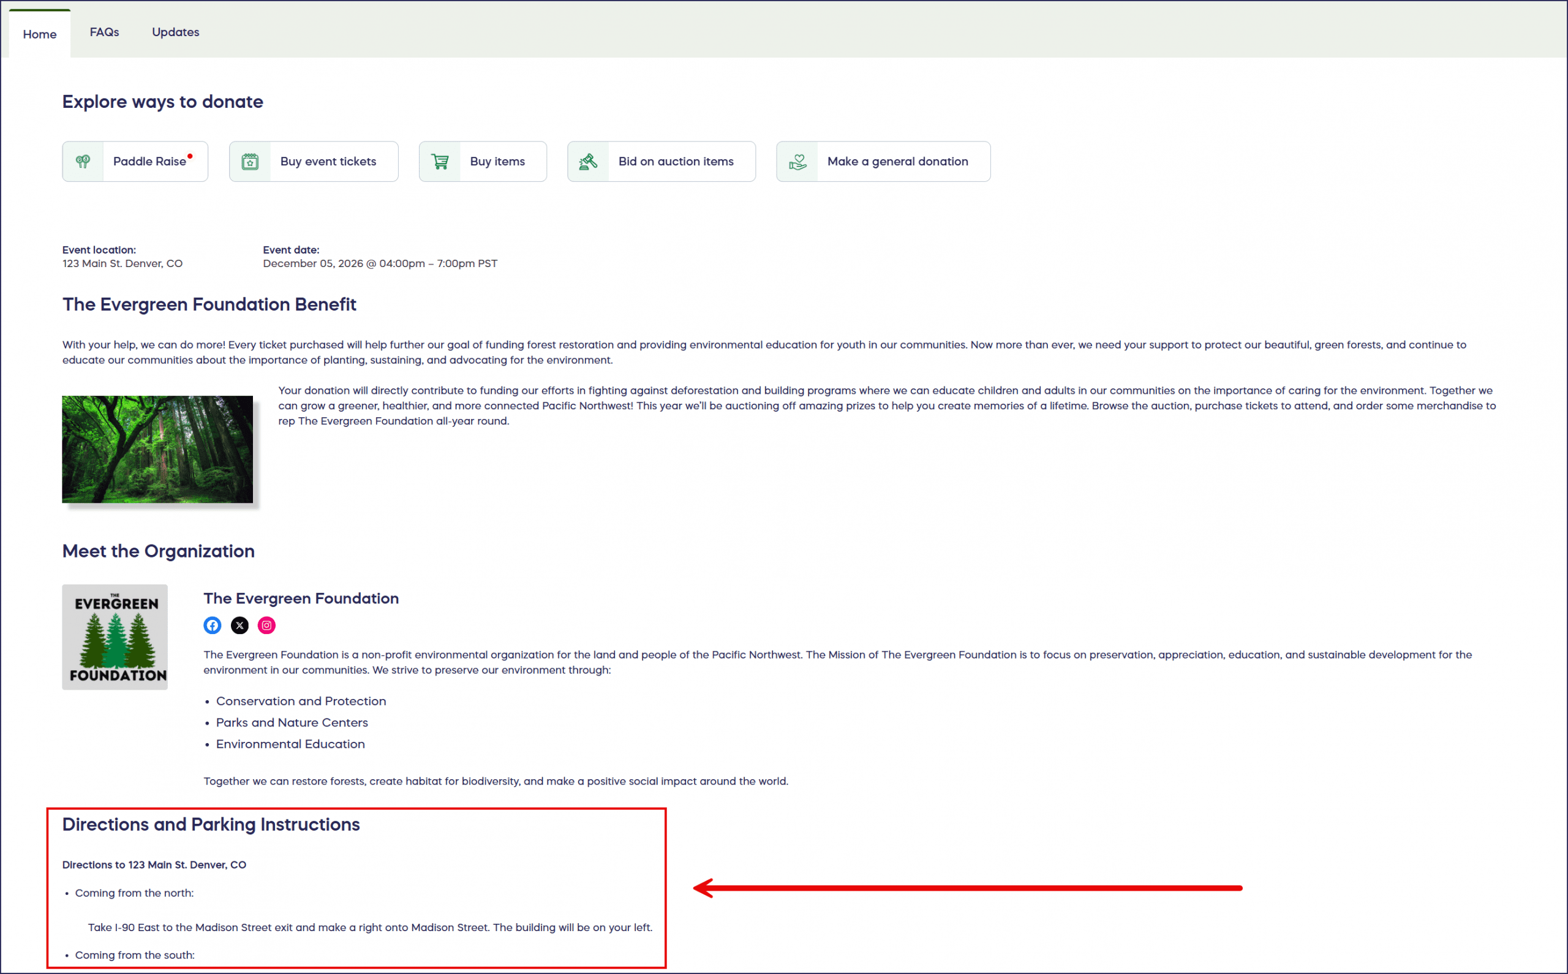This screenshot has width=1568, height=974.
Task: Click the donation hand-heart icon
Action: (x=797, y=162)
